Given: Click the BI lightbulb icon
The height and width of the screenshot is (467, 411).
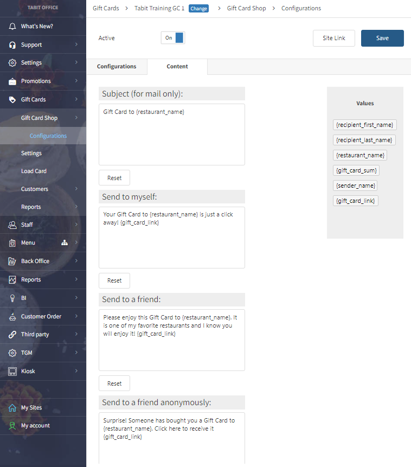Looking at the screenshot, I should point(12,298).
